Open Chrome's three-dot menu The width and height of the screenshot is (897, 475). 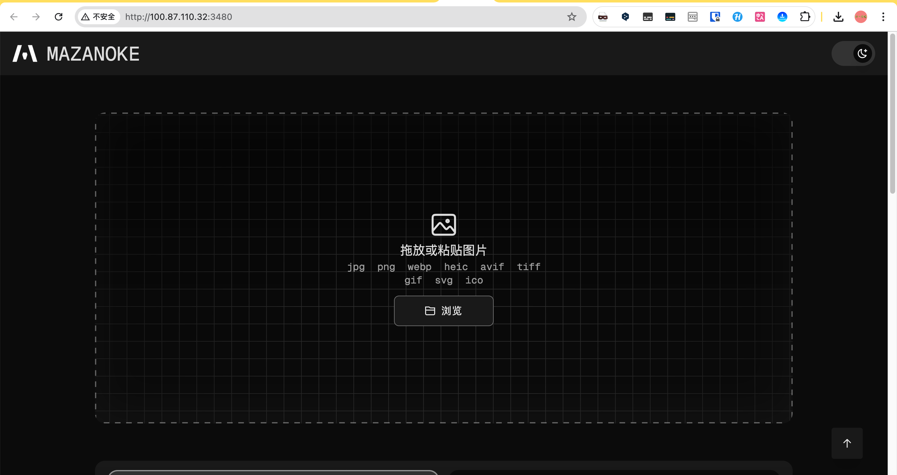883,17
